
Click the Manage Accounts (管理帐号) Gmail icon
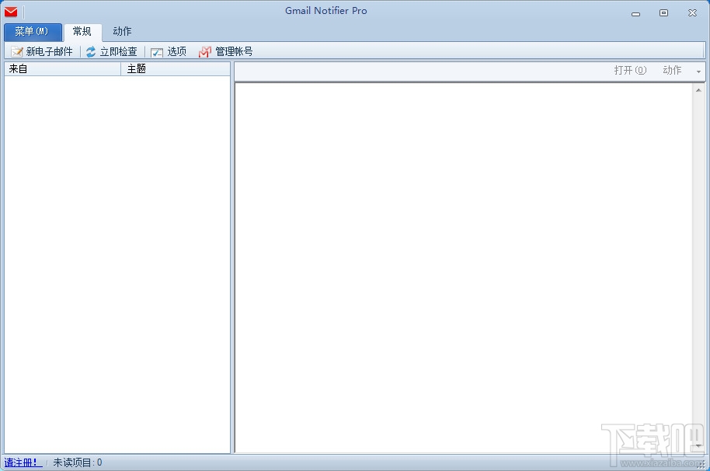pos(204,51)
